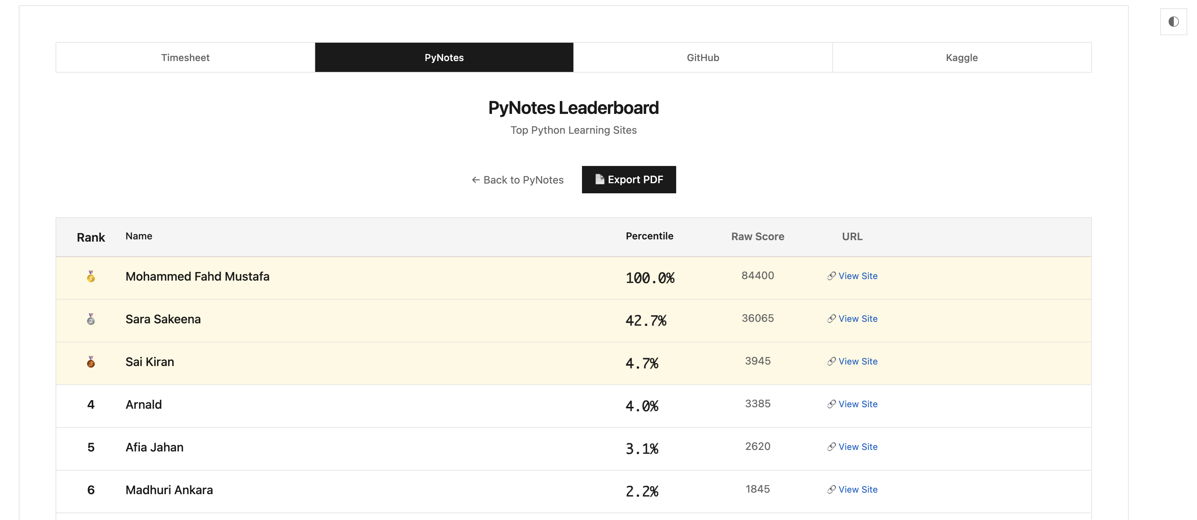The image size is (1197, 520).
Task: Click the Raw Score column header
Action: [758, 236]
